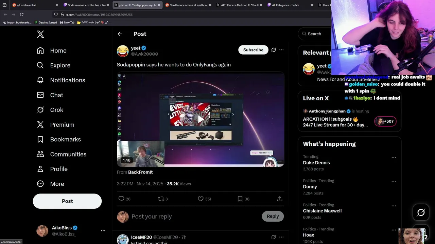This screenshot has width=435, height=244.
Task: Expand the More menu in sidebar
Action: click(50, 184)
